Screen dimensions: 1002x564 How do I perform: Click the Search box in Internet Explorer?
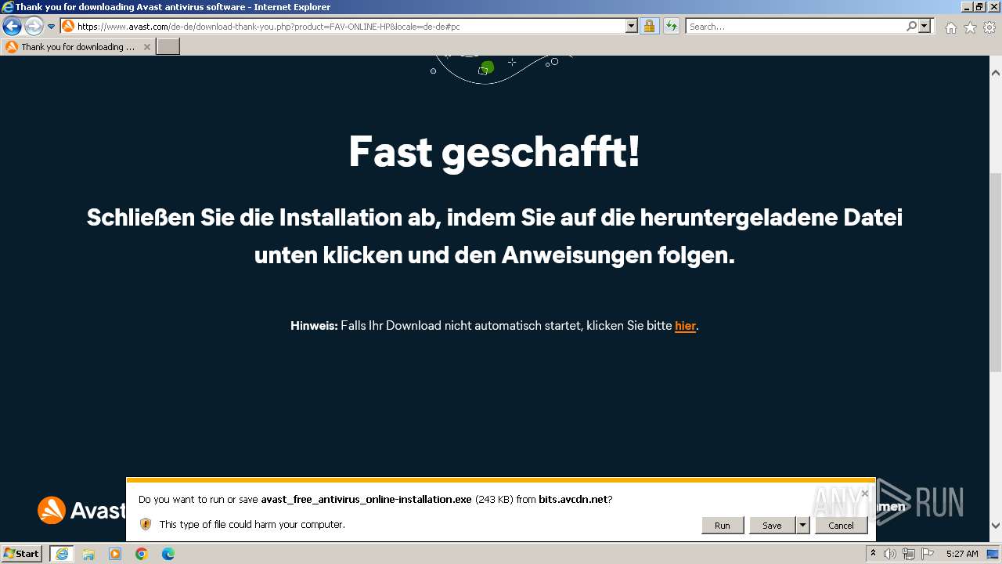(x=796, y=26)
